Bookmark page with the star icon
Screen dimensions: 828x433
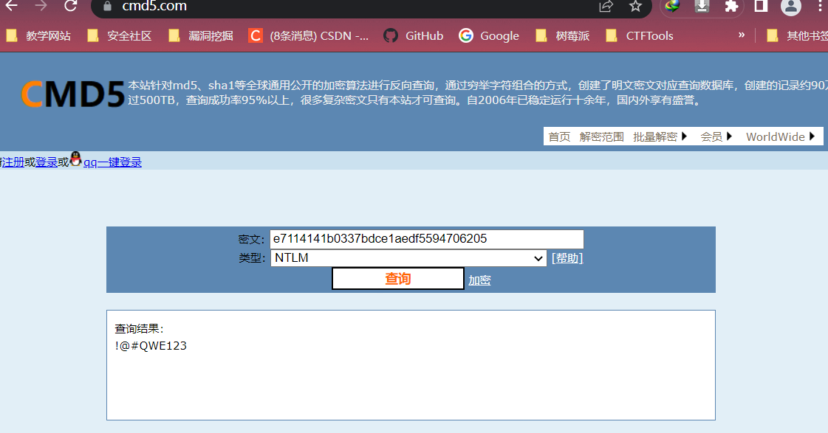[x=635, y=7]
